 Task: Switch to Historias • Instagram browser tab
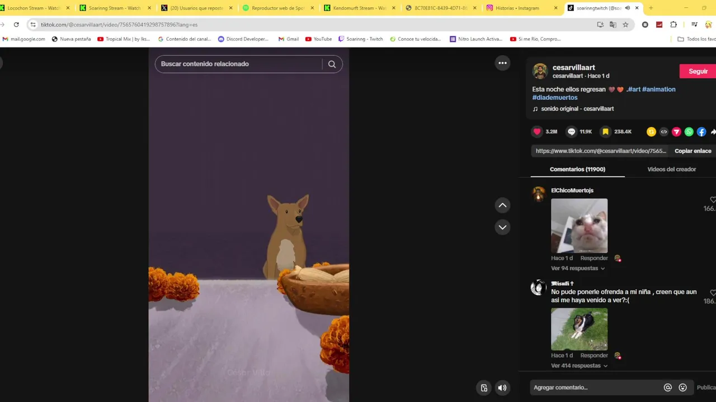[521, 8]
